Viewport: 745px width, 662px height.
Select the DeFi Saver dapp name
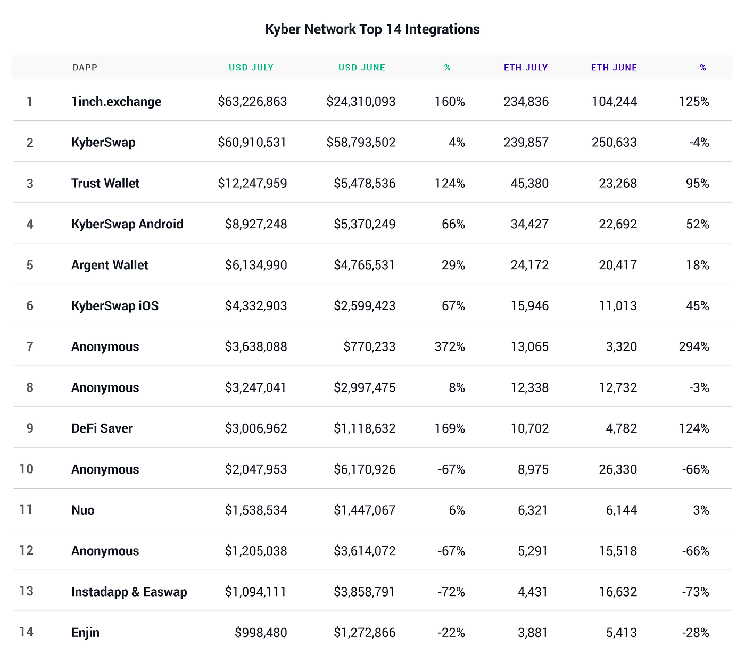102,428
